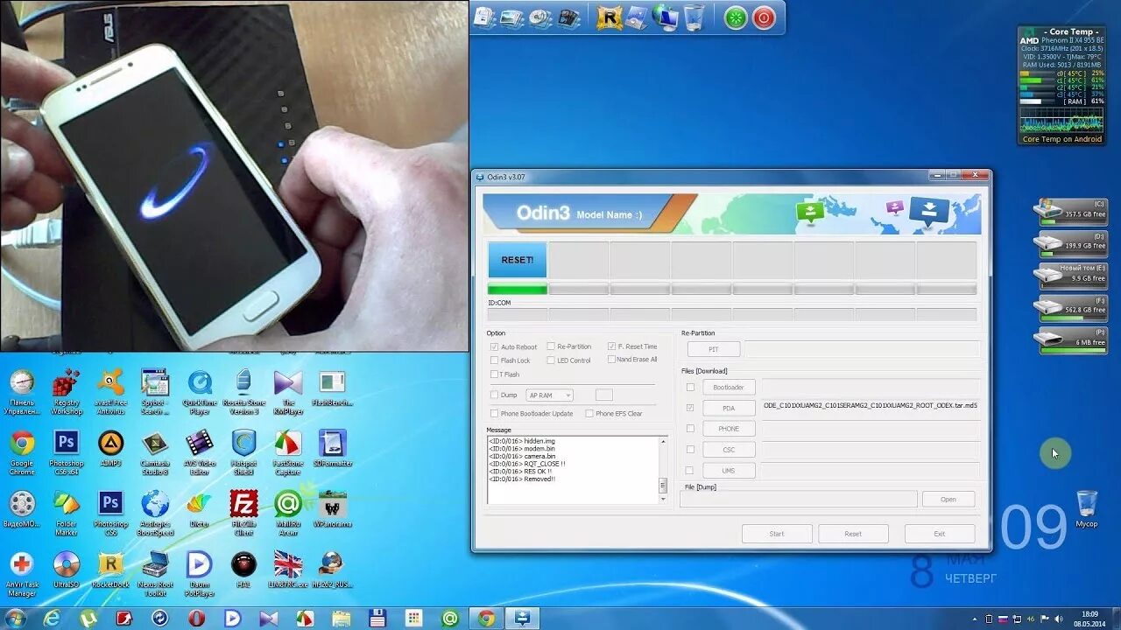Viewport: 1121px width, 630px height.
Task: Click the blue RESET! status box
Action: (x=518, y=260)
